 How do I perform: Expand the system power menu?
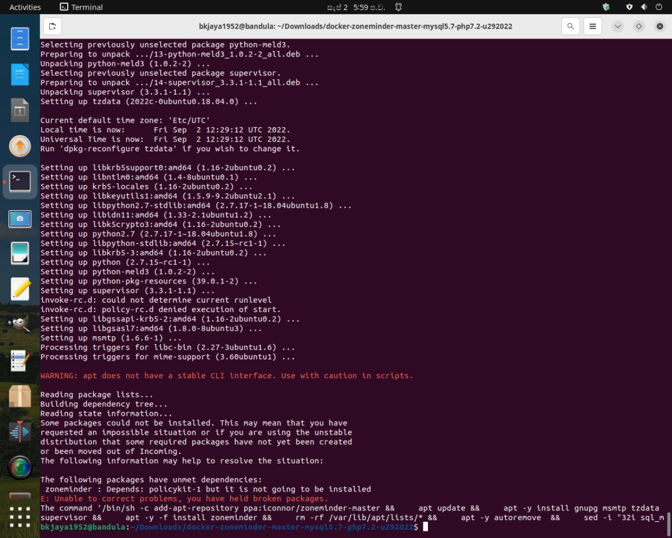[x=658, y=7]
